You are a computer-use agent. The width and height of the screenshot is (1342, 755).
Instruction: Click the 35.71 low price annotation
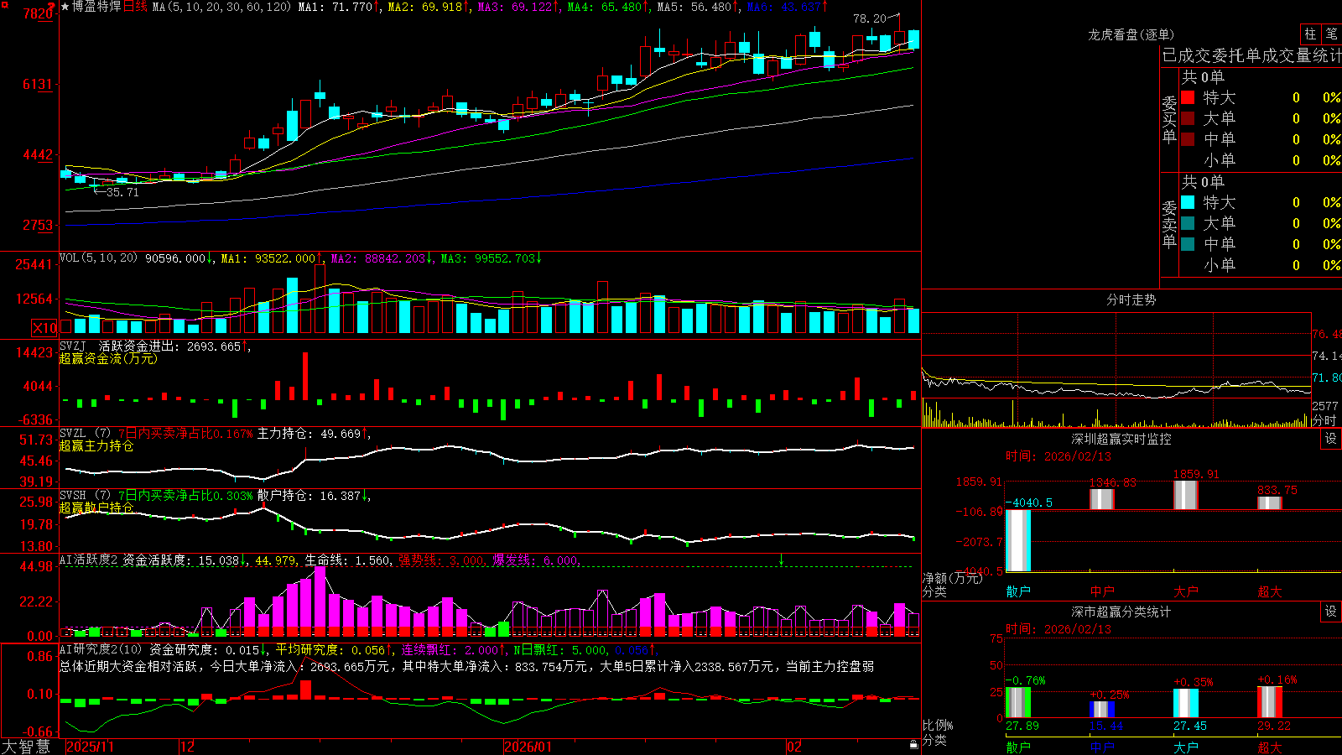(x=122, y=192)
